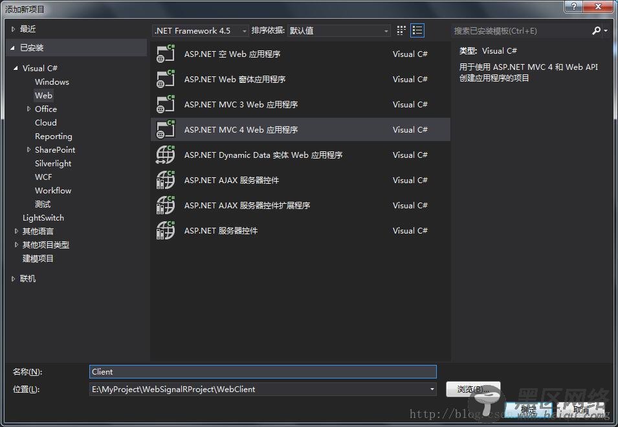618x427 pixels.
Task: Select ASP.NET AJAX 服务器控件 template name
Action: 232,180
